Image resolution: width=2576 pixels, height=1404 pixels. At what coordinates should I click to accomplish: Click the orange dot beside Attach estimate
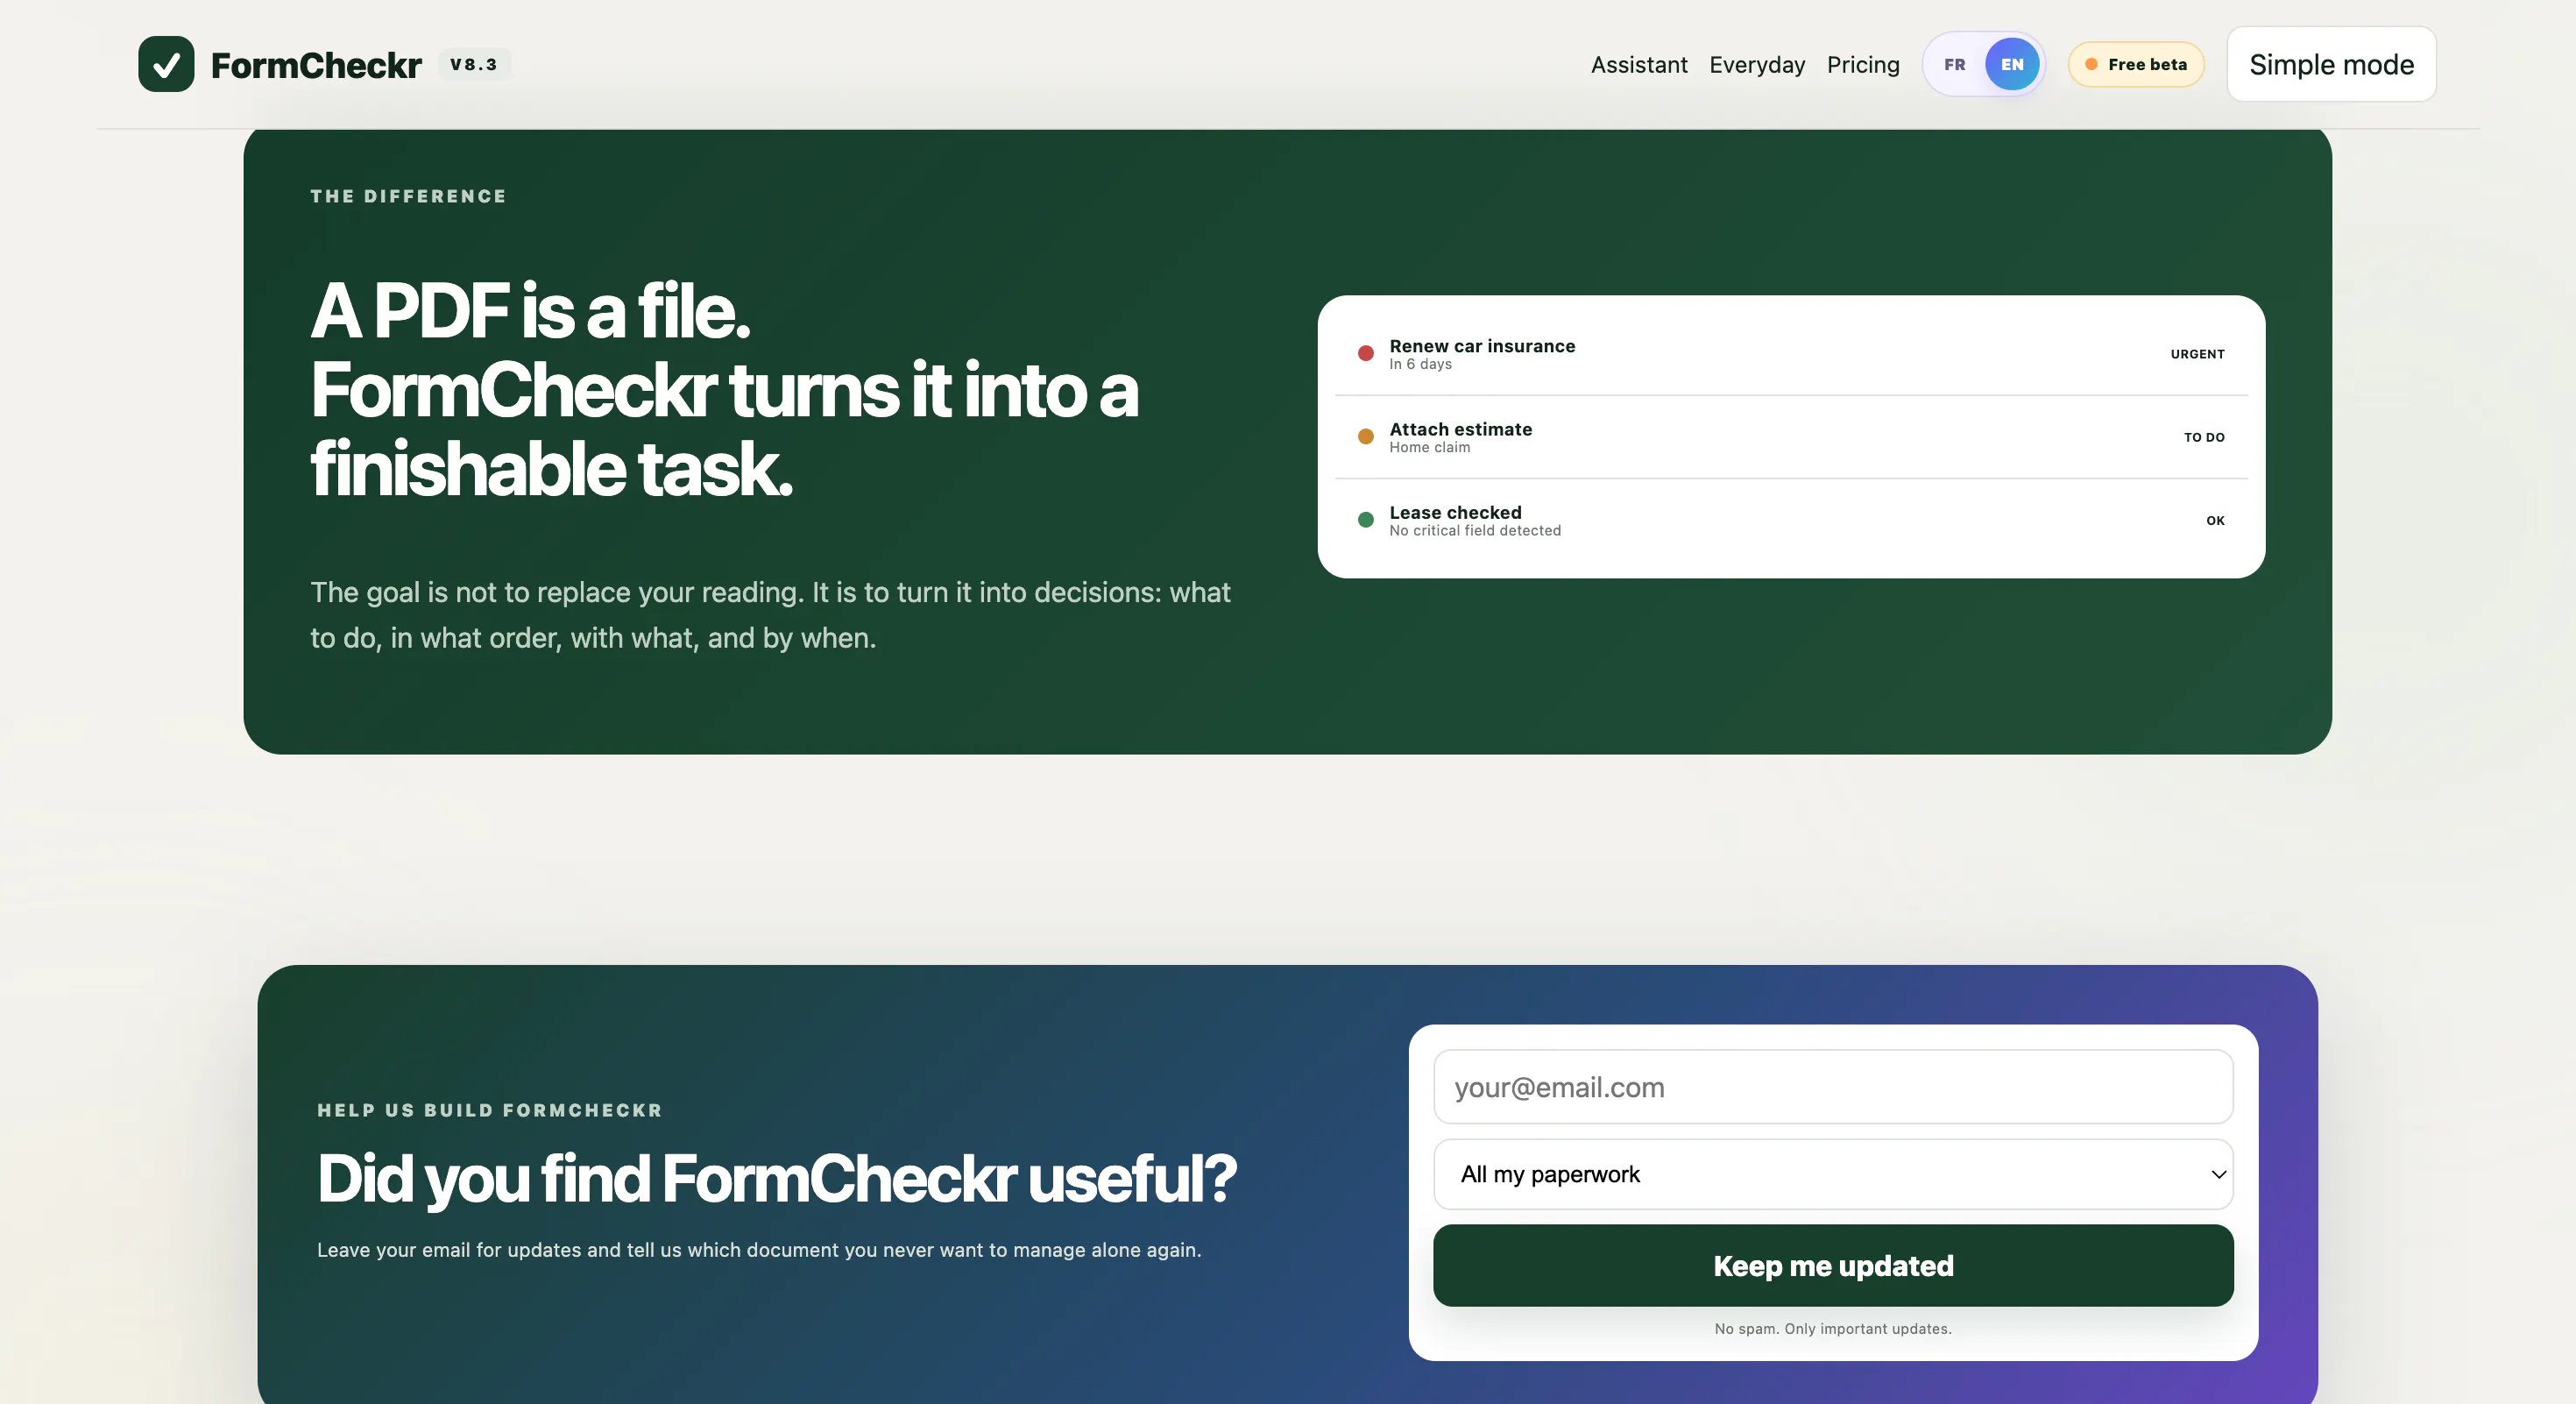(x=1365, y=436)
